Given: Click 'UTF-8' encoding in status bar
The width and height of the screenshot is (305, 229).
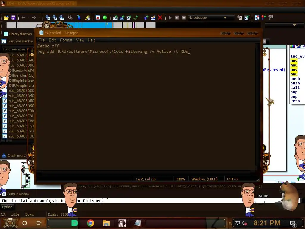Looking at the screenshot, I should (232, 179).
